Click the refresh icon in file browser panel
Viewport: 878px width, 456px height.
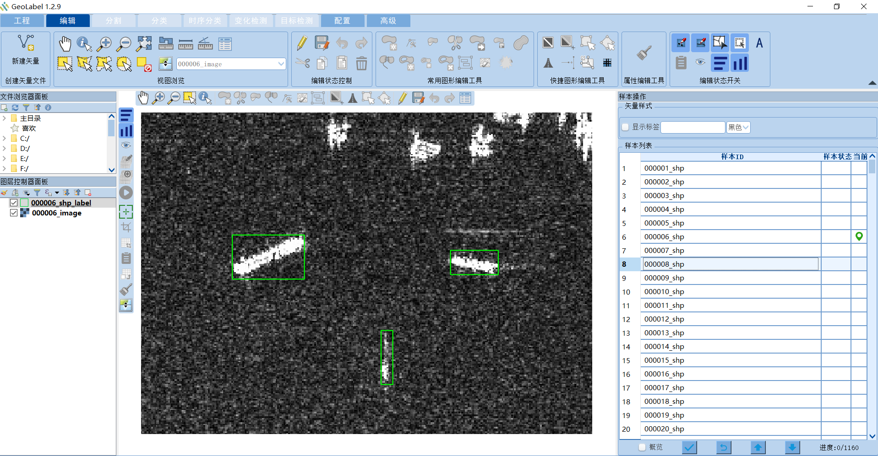[15, 107]
